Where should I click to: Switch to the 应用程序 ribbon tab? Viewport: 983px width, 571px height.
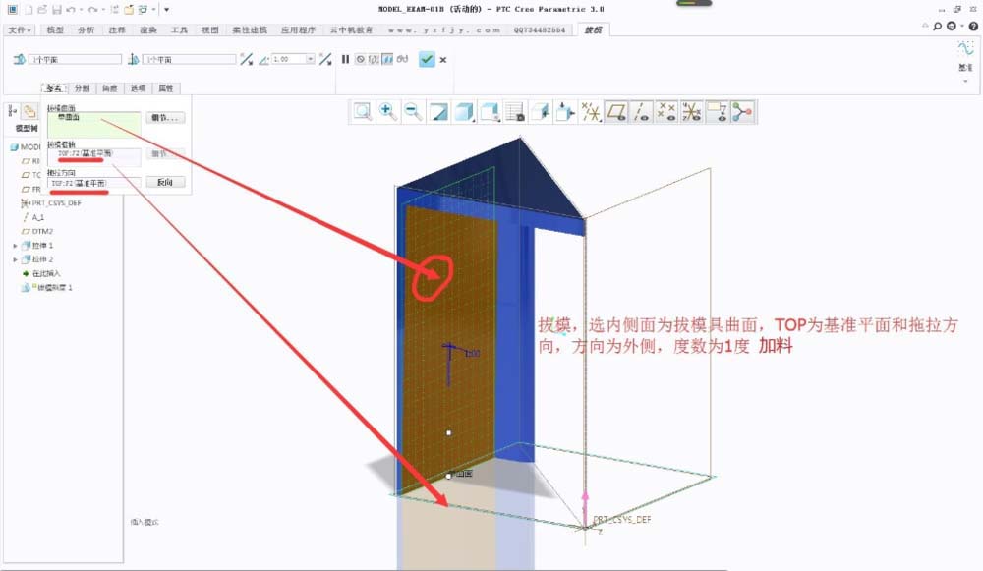point(299,30)
